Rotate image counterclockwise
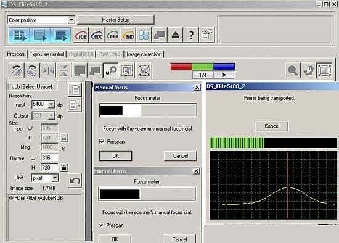339x243 pixels. [x=17, y=70]
